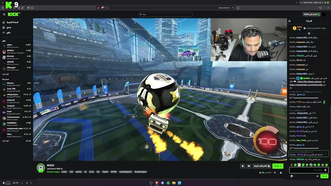Open the home page sidebar item
The width and height of the screenshot is (331, 186).
(10, 22)
